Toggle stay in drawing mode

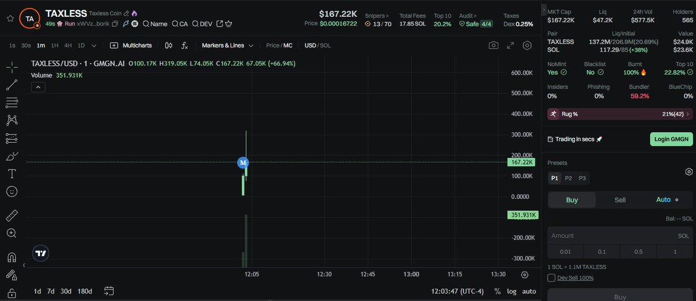12,275
